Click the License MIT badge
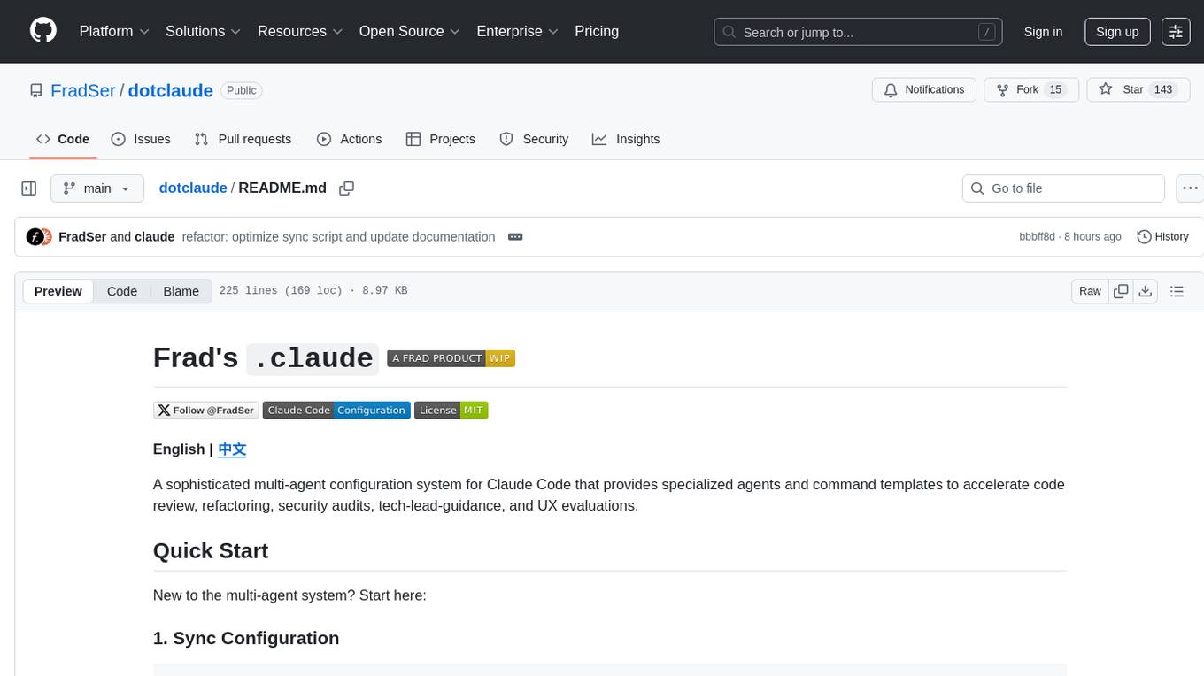Viewport: 1204px width, 676px height. 451,410
